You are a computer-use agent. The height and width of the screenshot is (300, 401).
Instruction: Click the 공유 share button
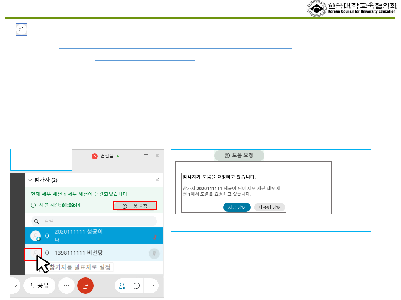[x=39, y=286]
